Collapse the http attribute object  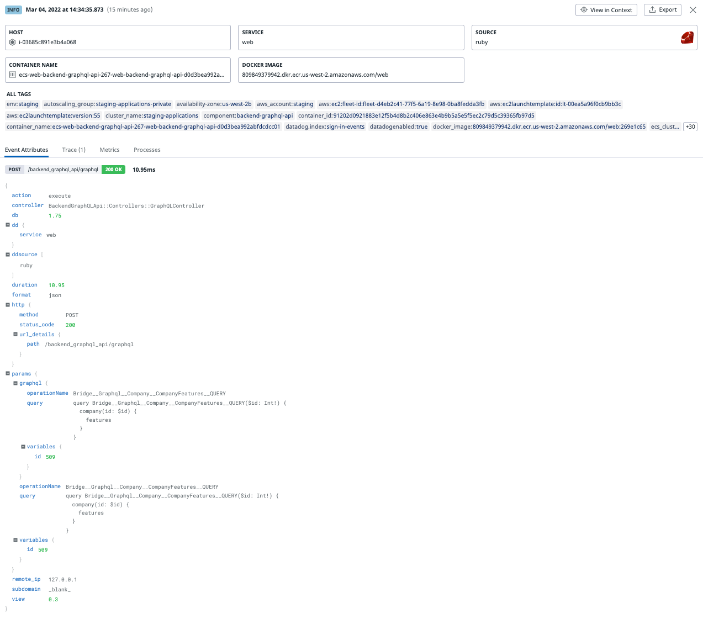pyautogui.click(x=7, y=304)
